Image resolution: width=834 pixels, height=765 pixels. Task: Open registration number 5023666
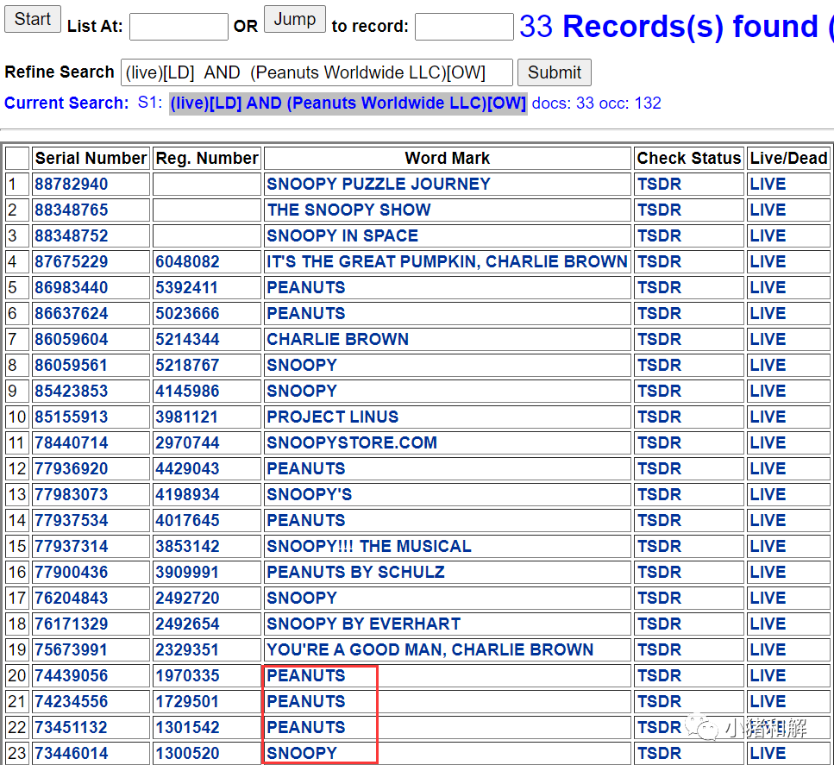187,313
